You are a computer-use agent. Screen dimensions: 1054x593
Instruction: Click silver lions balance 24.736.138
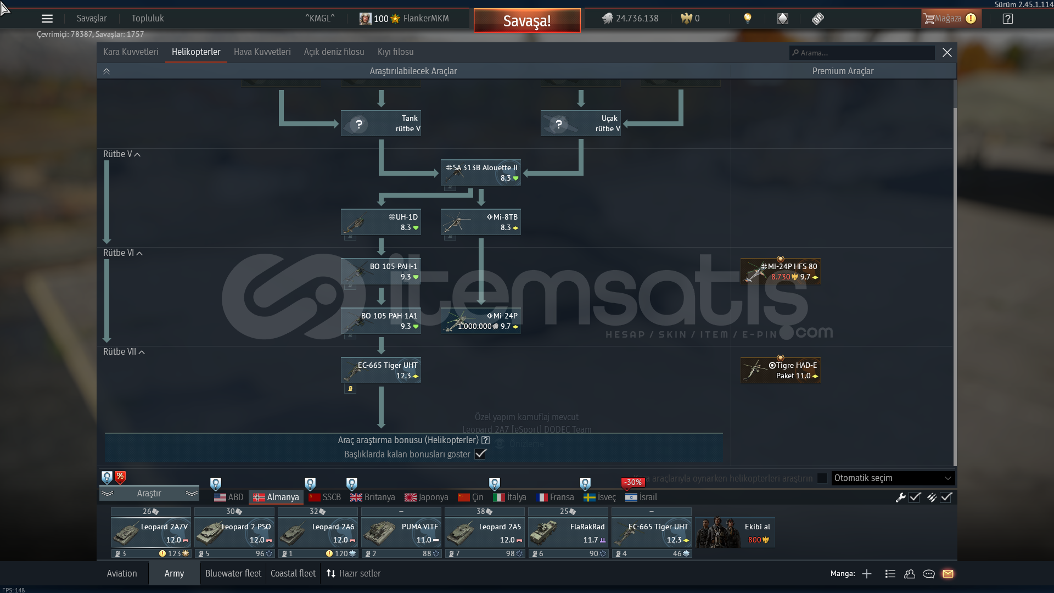pos(630,19)
